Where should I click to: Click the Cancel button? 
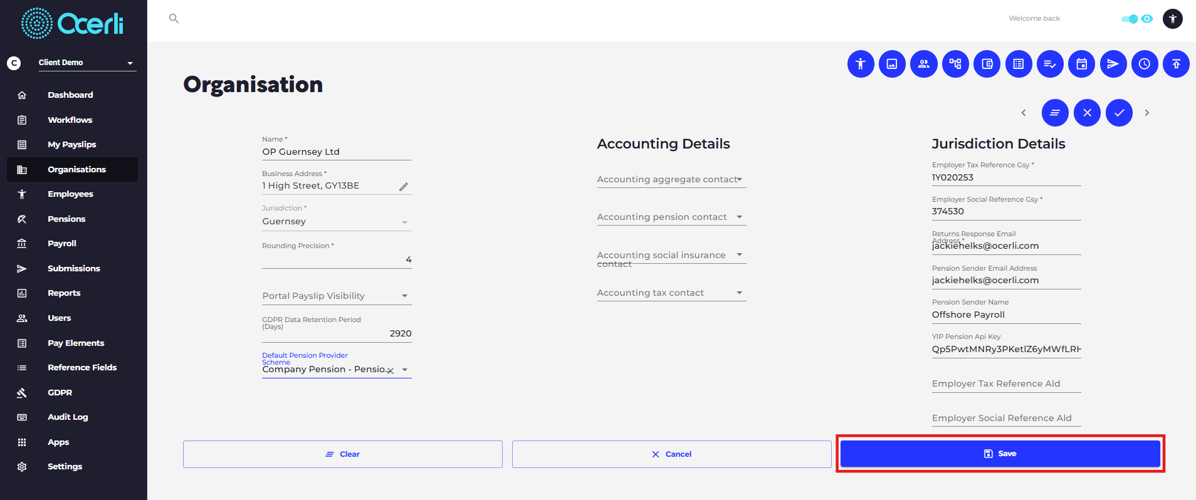click(672, 454)
